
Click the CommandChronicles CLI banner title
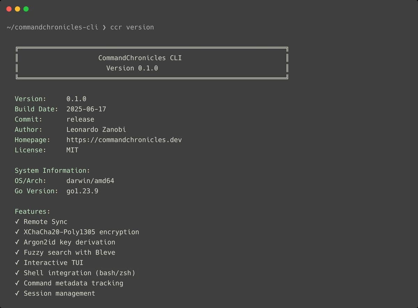(x=140, y=58)
